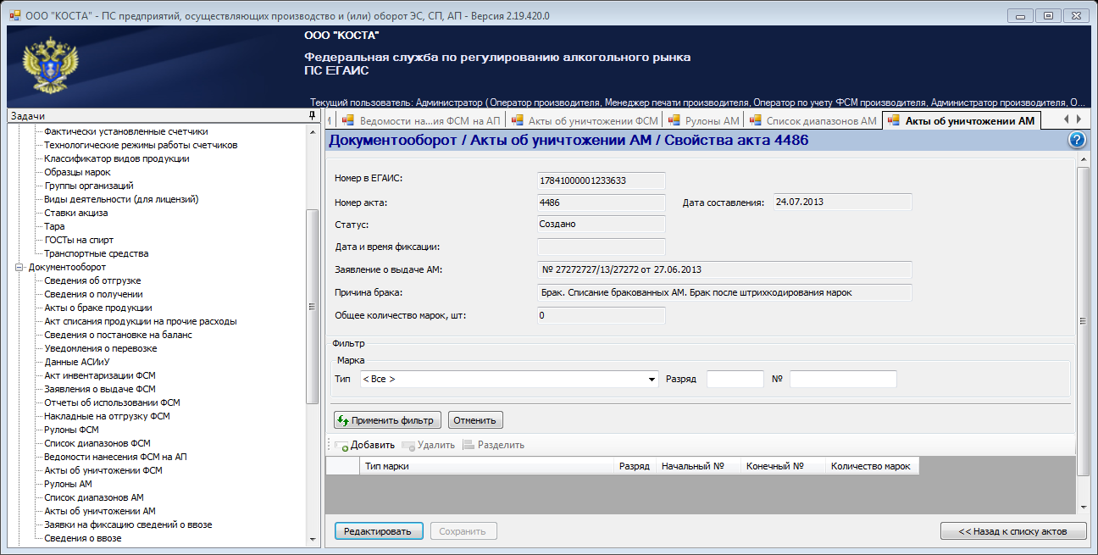Open Отчеты об использовании ФСМ item
This screenshot has width=1098, height=555.
pyautogui.click(x=112, y=402)
